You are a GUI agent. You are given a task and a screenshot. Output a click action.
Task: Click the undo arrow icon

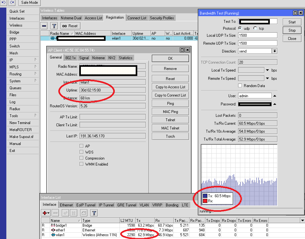click(4, 3)
